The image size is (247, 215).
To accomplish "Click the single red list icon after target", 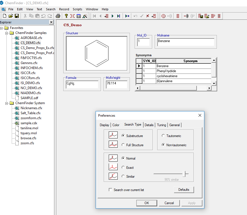I will [178, 16].
